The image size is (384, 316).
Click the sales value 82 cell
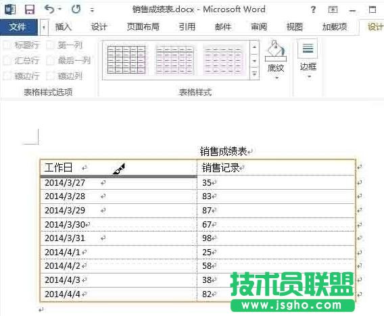click(x=276, y=294)
